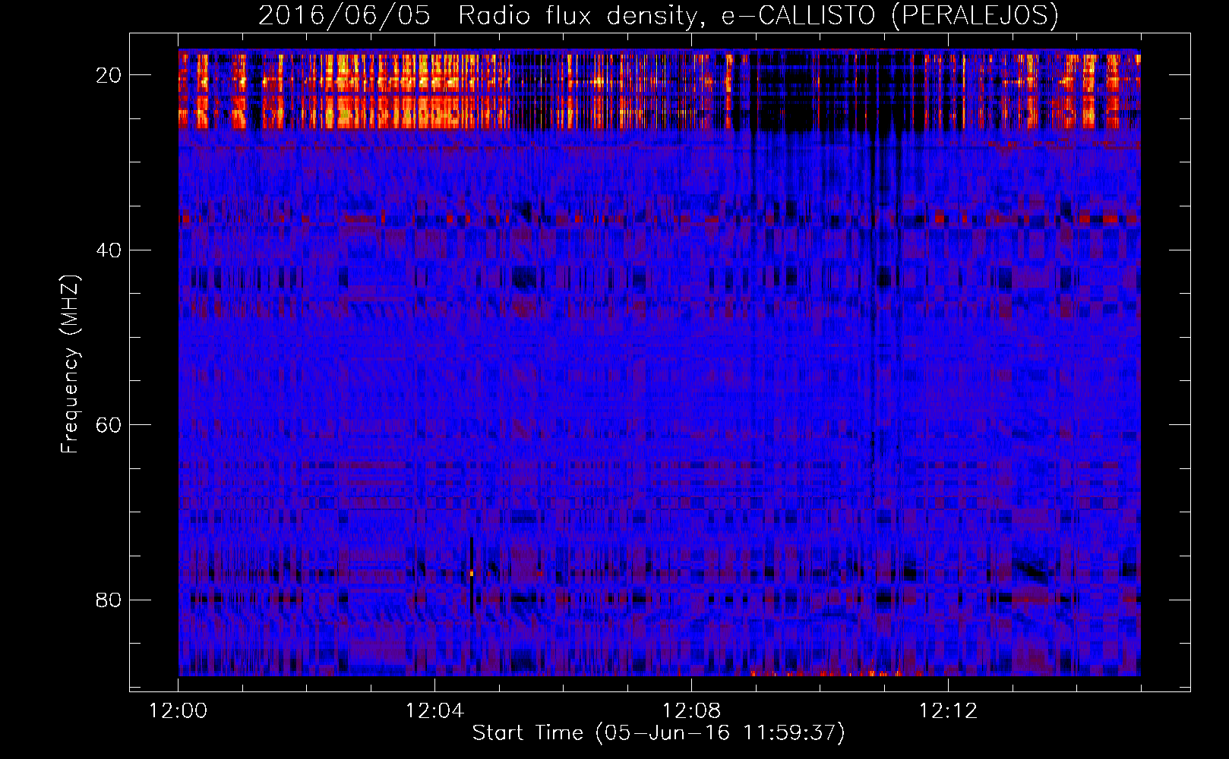
Task: Click the 20 frequency tick label
Action: pyautogui.click(x=109, y=75)
